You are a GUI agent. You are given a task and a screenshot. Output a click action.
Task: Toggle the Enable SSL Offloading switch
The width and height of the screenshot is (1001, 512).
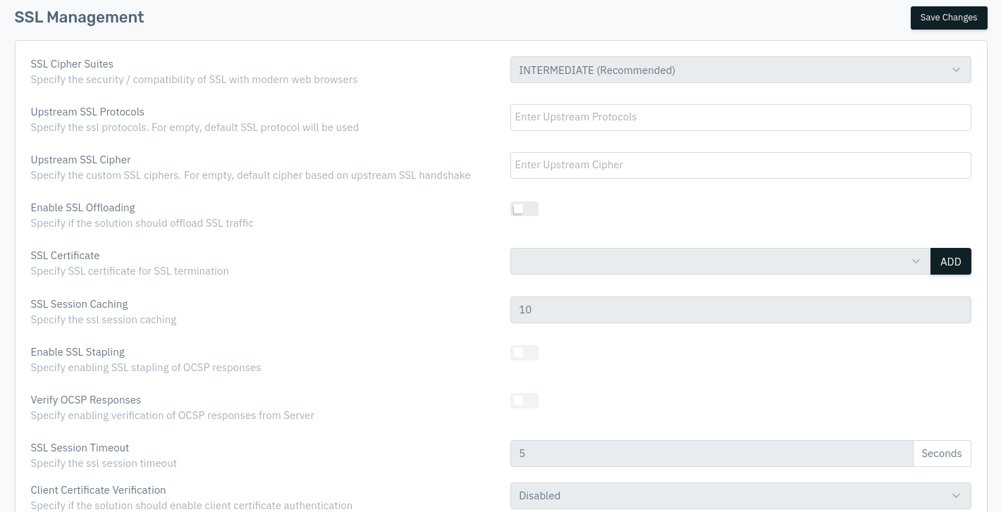(524, 208)
